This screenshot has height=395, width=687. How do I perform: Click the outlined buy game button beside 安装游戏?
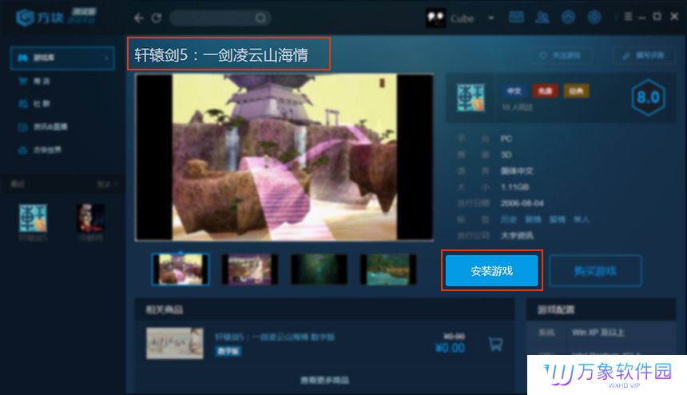[x=595, y=270]
